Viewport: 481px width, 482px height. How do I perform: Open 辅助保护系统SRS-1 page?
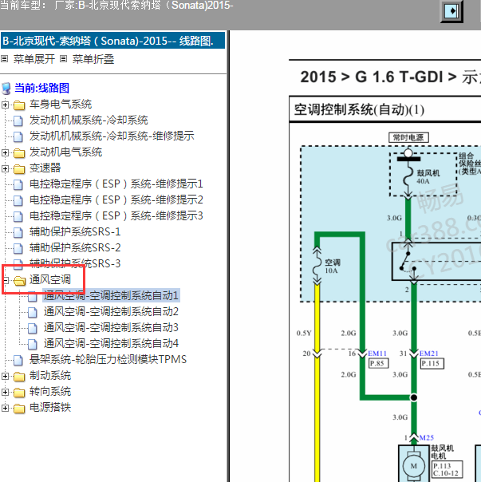(75, 232)
